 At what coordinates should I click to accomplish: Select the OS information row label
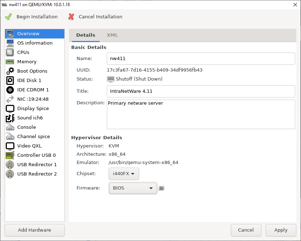pyautogui.click(x=35, y=43)
